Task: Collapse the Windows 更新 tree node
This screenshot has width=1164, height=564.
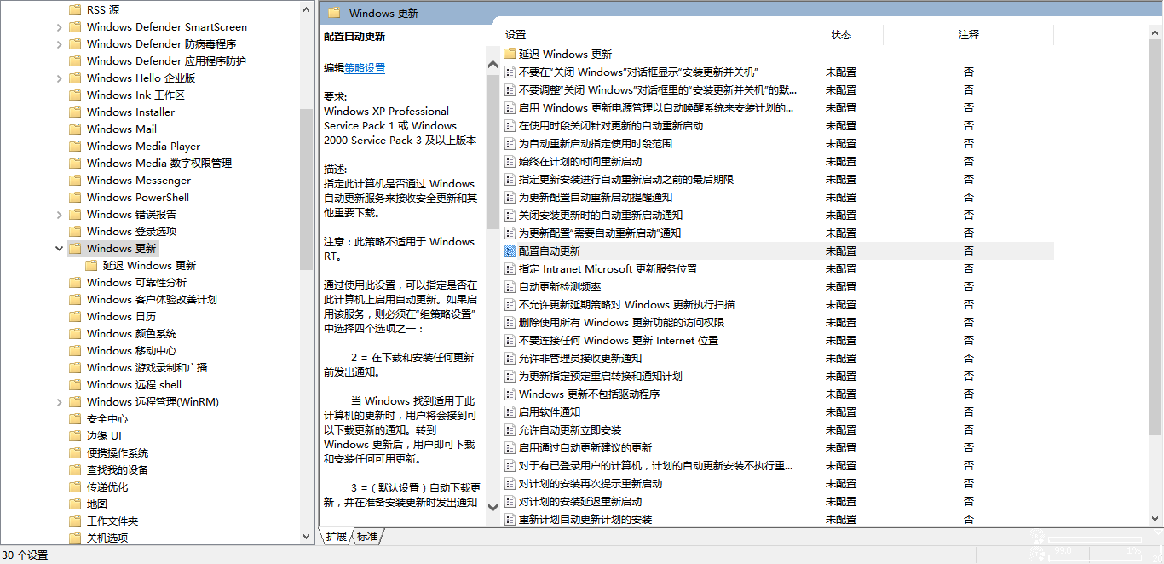Action: tap(59, 249)
